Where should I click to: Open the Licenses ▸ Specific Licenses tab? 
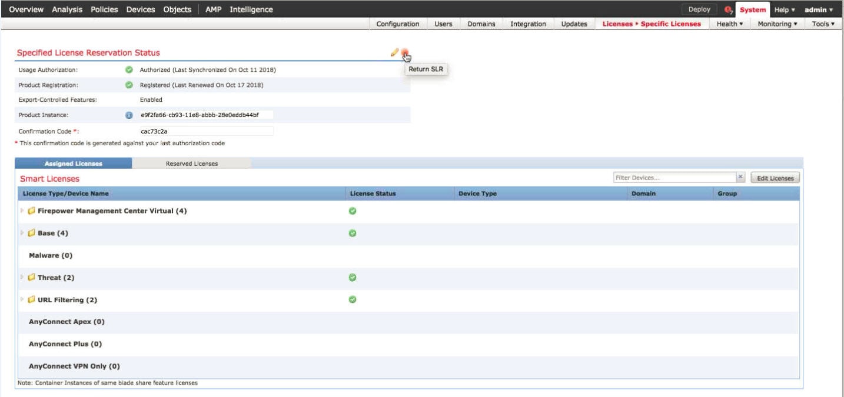[x=652, y=24]
